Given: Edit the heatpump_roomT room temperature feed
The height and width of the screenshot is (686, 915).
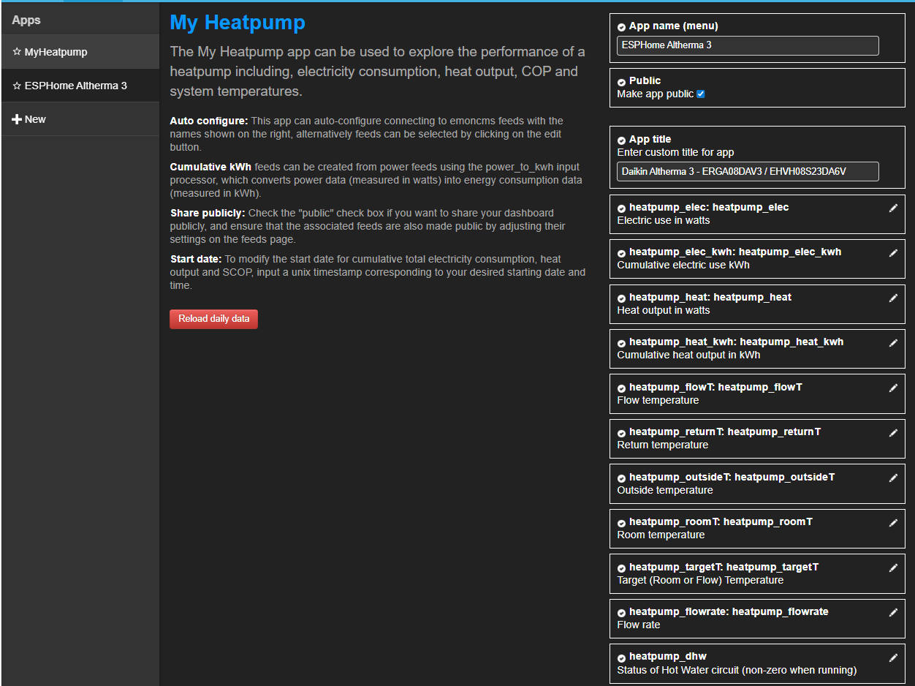Looking at the screenshot, I should tap(892, 523).
